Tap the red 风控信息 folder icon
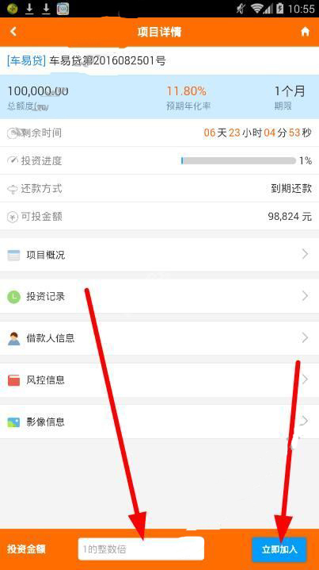Viewport: 319px width, 570px height. click(13, 380)
